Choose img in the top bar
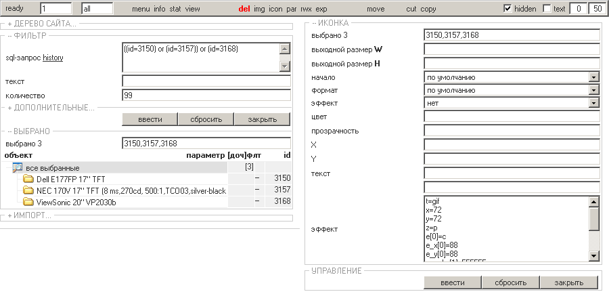Image resolution: width=609 pixels, height=294 pixels. [x=259, y=9]
